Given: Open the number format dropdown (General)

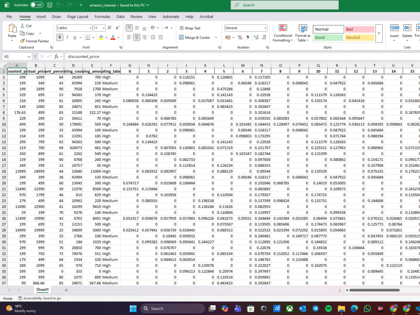Looking at the screenshot, I should [265, 28].
